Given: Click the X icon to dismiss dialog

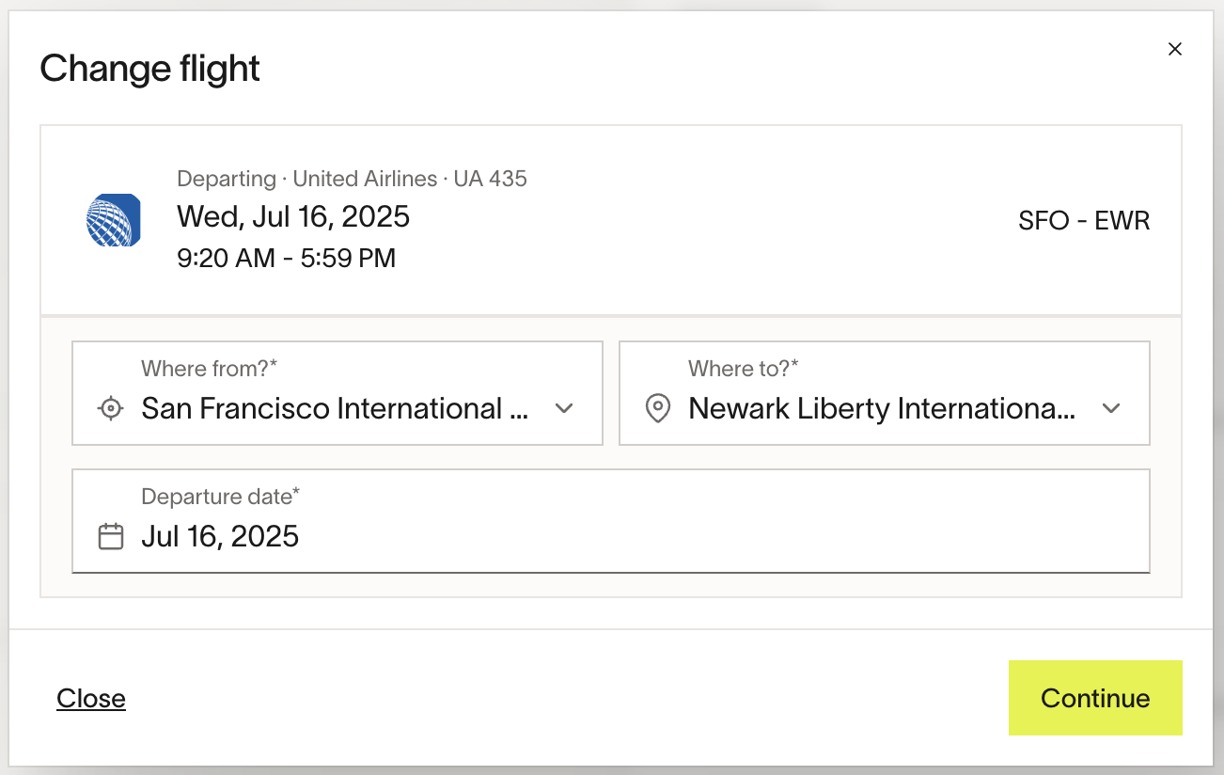Looking at the screenshot, I should point(1174,49).
